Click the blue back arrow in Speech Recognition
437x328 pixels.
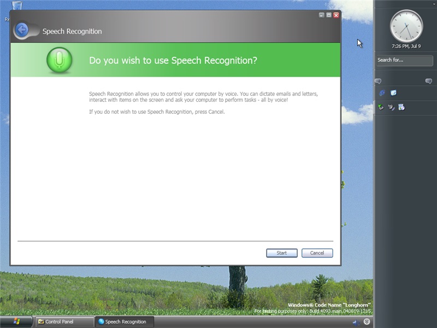pyautogui.click(x=22, y=30)
